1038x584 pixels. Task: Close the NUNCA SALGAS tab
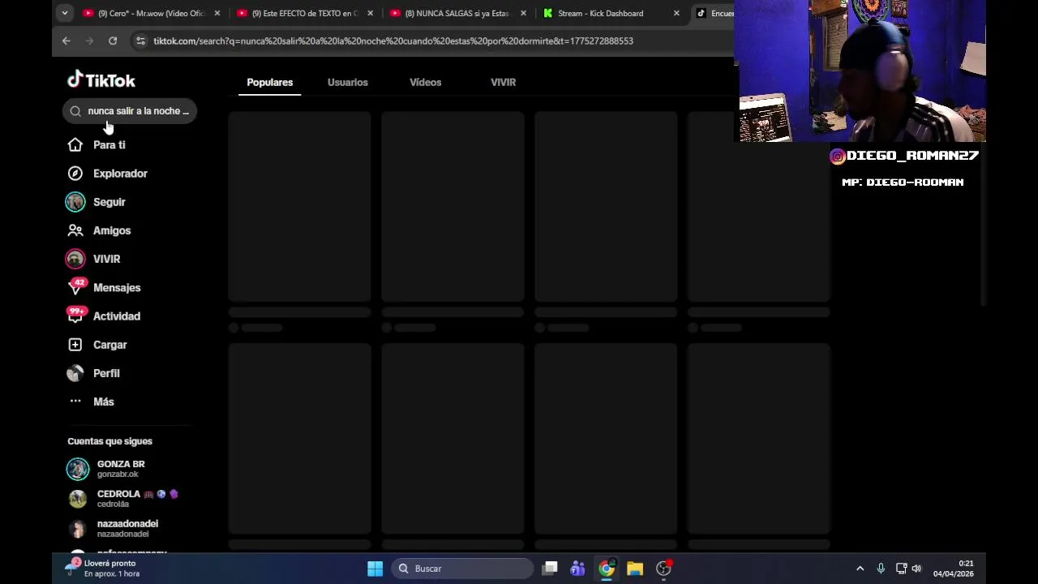523,13
